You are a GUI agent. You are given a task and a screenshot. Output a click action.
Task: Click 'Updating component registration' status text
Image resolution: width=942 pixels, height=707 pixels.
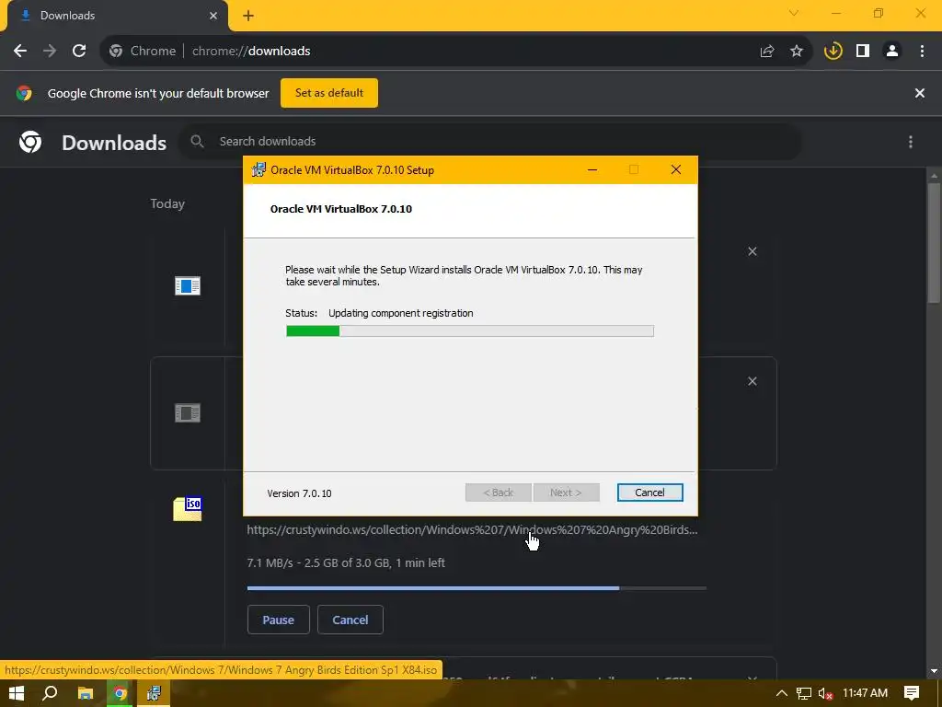401,313
